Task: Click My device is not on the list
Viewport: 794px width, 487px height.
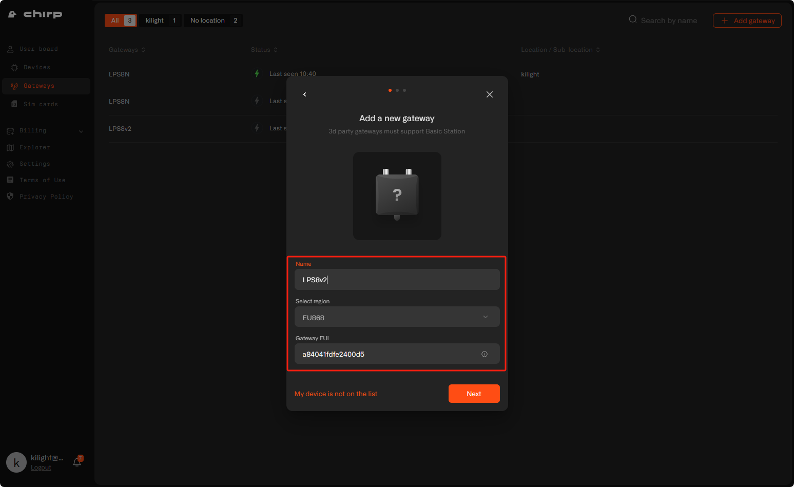Action: point(336,394)
